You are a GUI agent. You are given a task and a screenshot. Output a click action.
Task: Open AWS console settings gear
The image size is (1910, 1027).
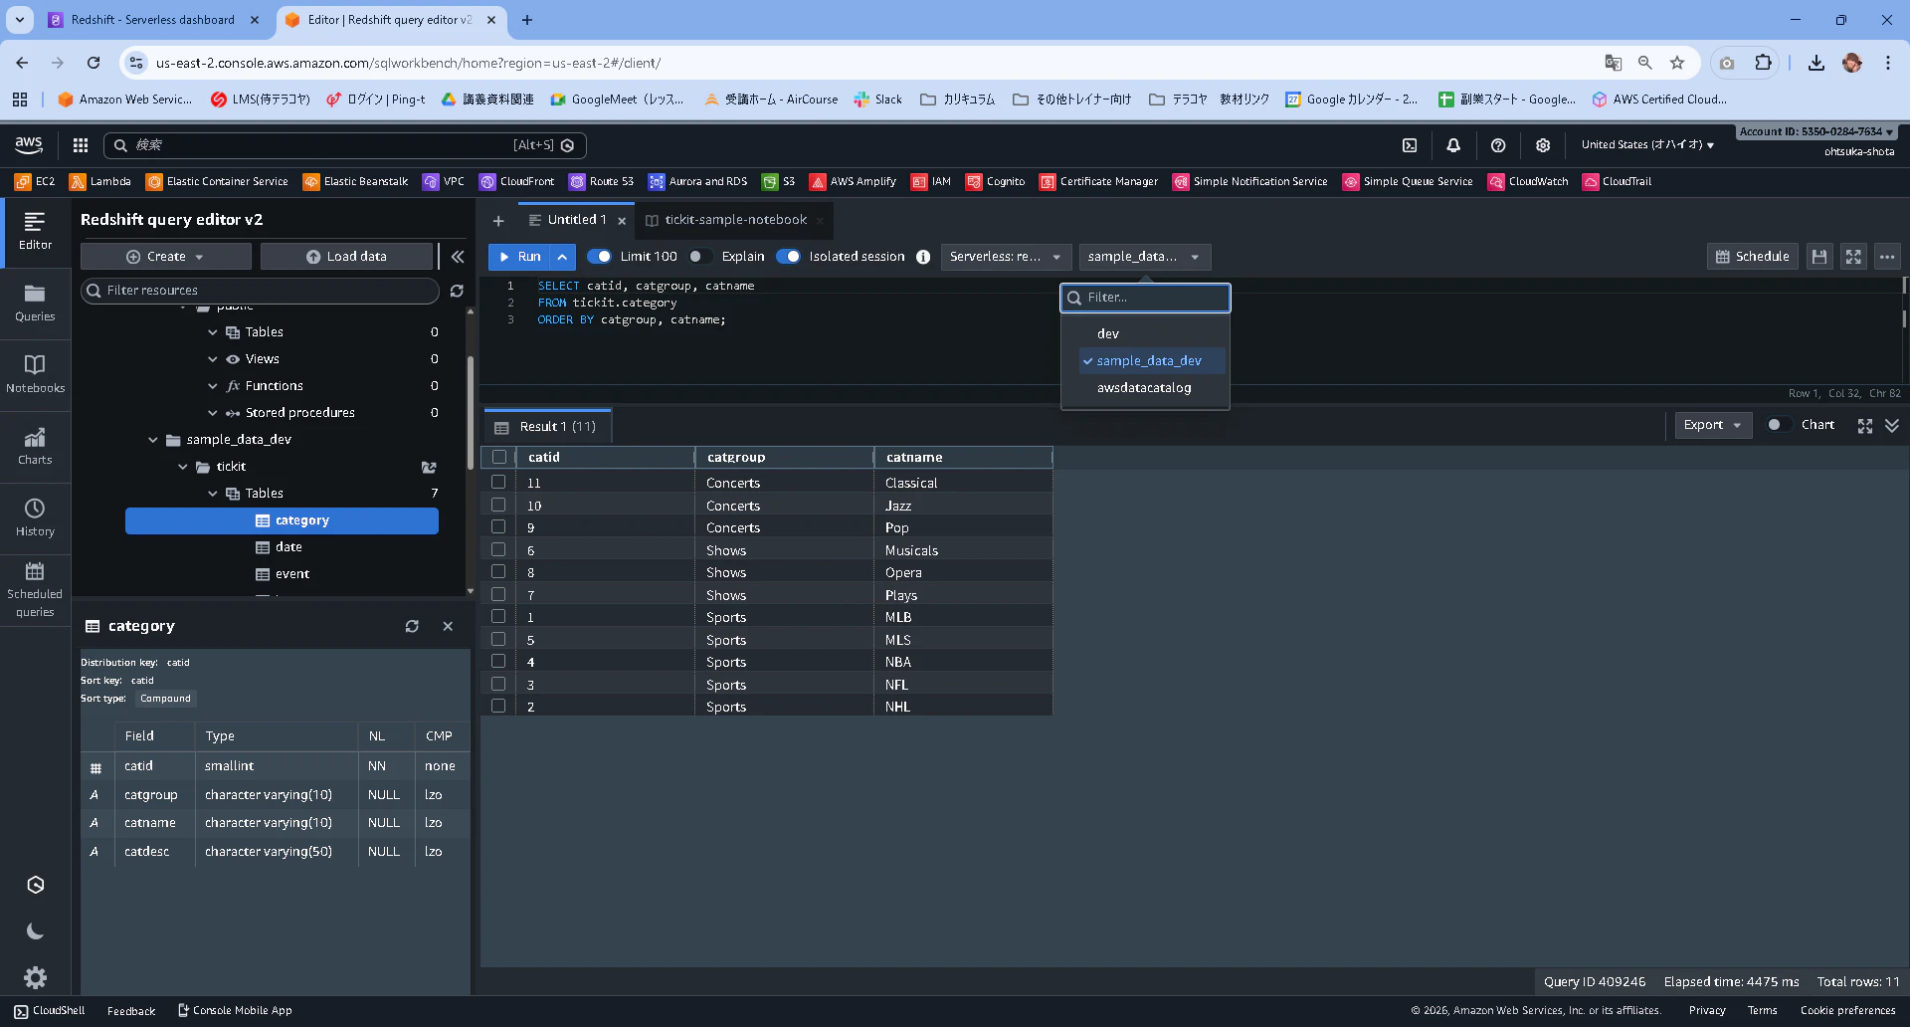pos(1543,145)
